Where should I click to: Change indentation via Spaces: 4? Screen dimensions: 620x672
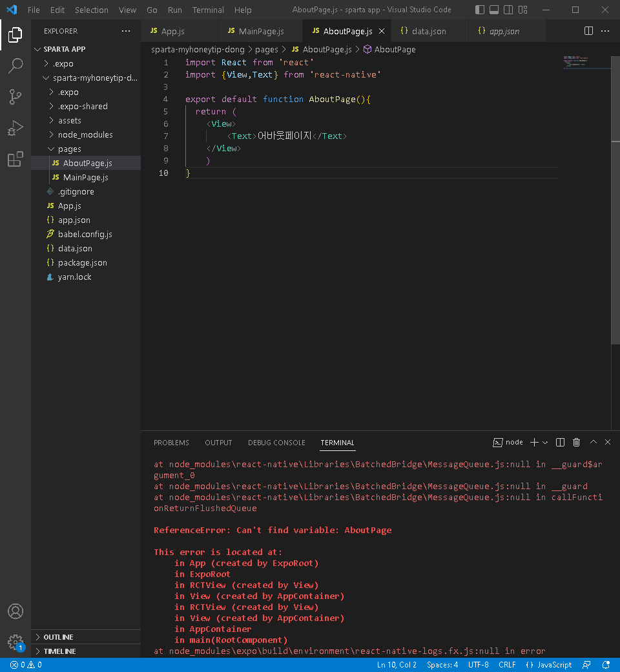tap(442, 665)
